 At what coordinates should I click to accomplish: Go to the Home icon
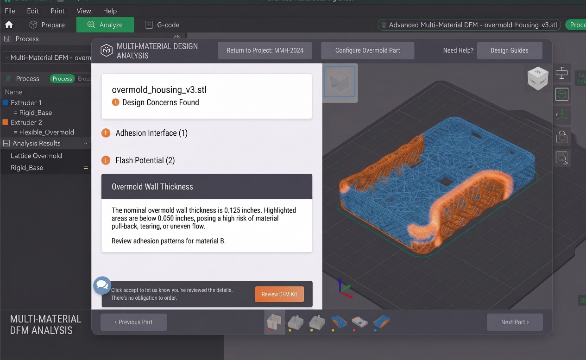(x=9, y=25)
